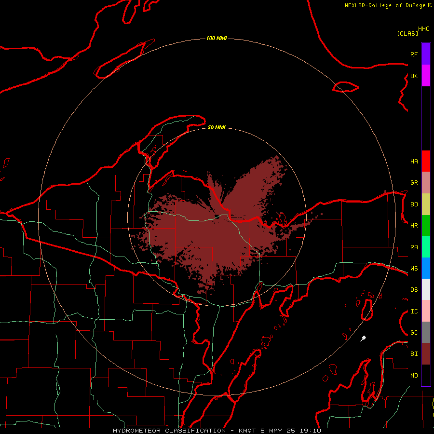The image size is (434, 434).
Task: Click the RF legend label
Action: 414,54
